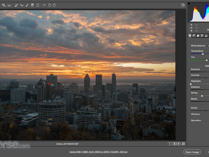Click the Clarity label
The width and height of the screenshot is (209, 157).
pos(194,108)
